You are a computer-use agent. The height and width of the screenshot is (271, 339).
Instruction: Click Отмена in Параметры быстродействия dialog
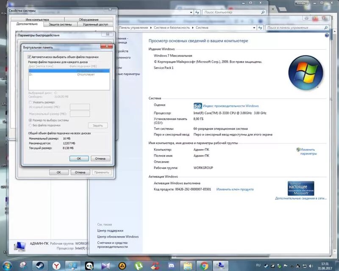coord(80,172)
